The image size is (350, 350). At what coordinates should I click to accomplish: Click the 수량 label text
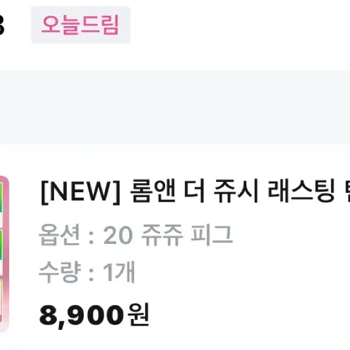point(59,272)
